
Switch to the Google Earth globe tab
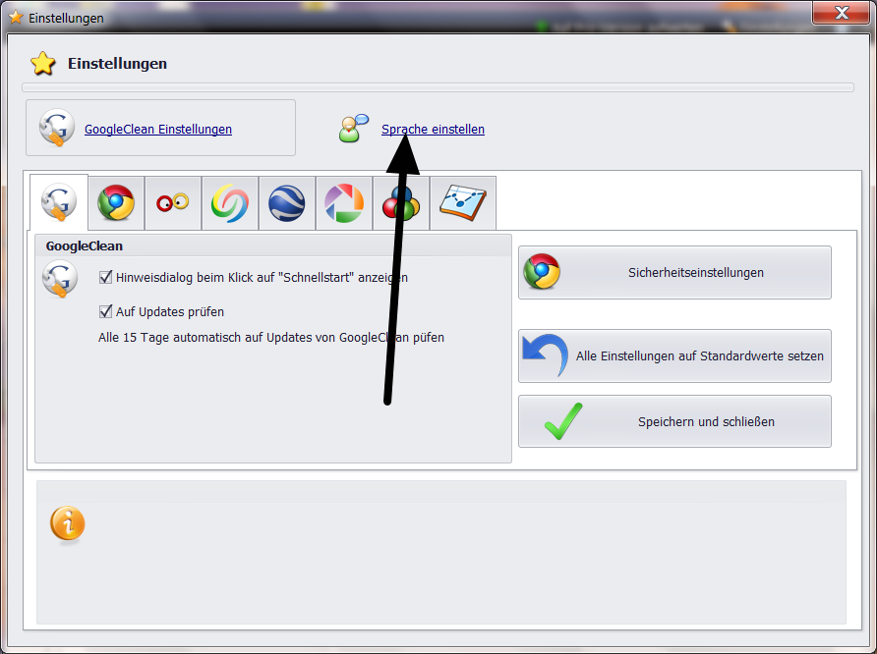tap(287, 202)
